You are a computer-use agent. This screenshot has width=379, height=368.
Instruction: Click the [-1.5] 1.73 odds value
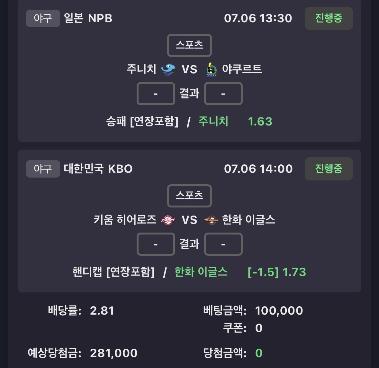click(277, 272)
